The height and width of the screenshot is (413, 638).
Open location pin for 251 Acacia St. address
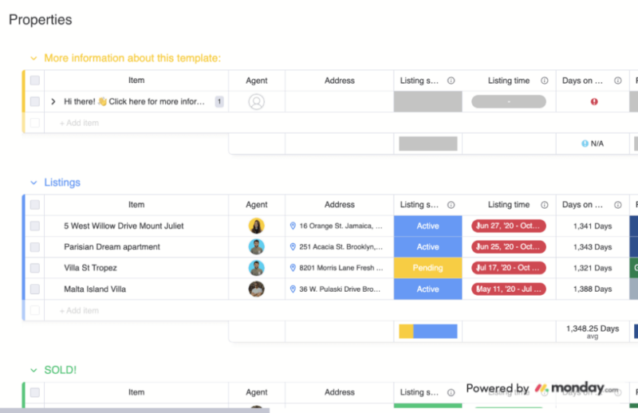click(x=293, y=246)
